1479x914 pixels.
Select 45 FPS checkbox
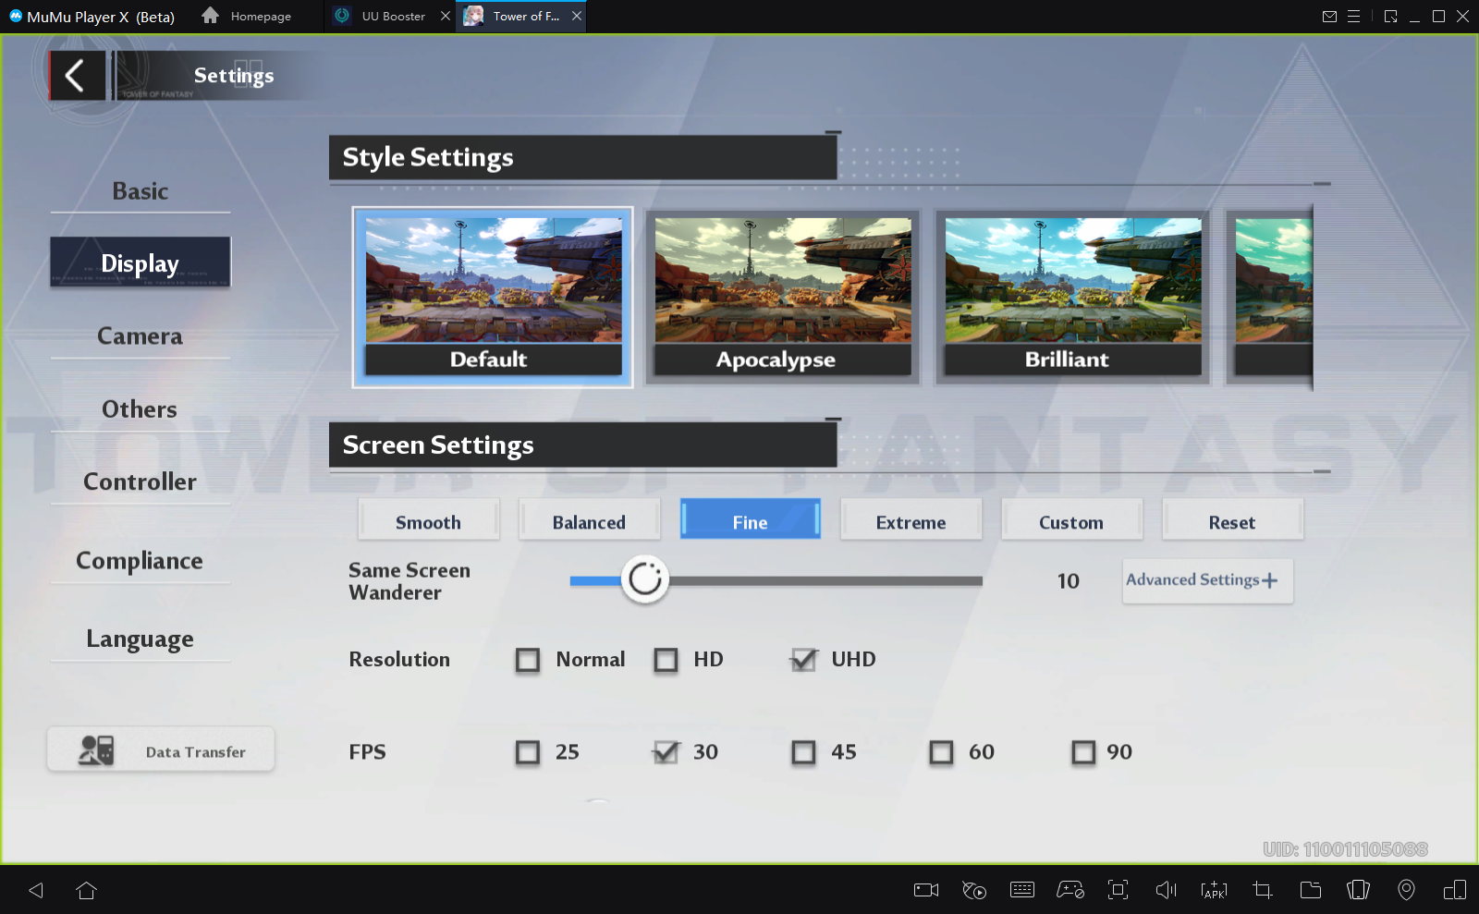tap(804, 752)
